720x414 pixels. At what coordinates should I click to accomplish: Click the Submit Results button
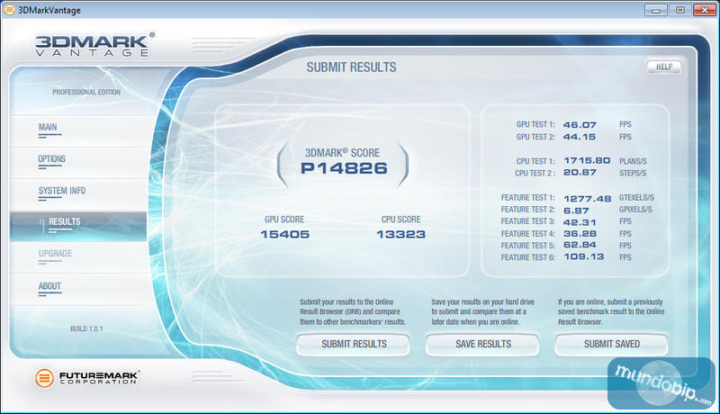coord(354,344)
